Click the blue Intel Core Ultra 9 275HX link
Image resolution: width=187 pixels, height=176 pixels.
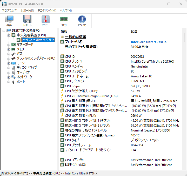pyautogui.click(x=149, y=42)
